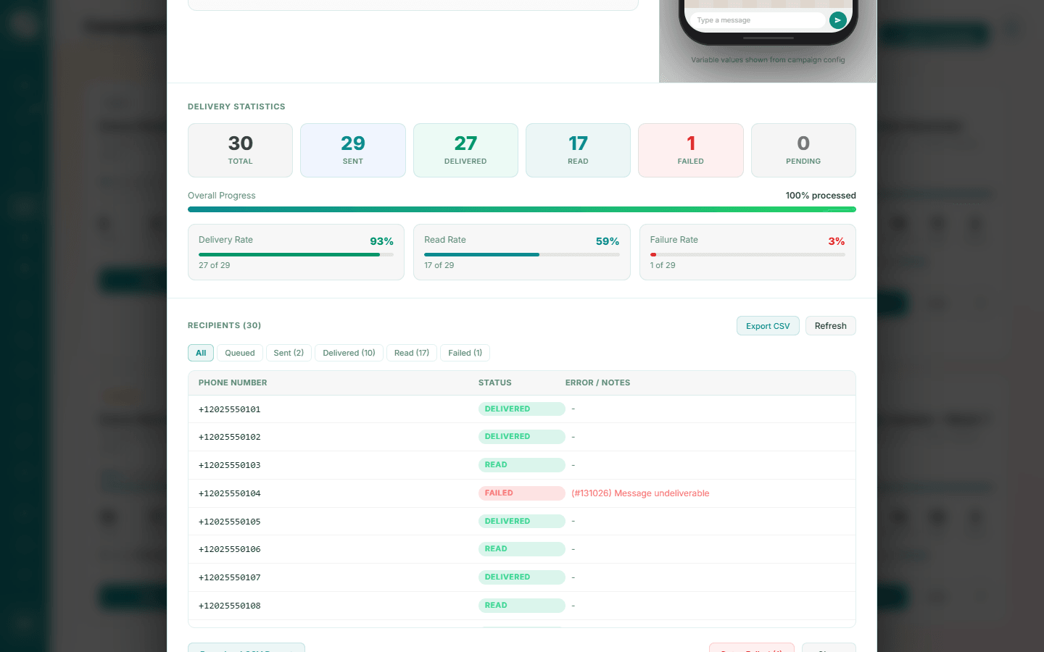Refresh the recipients list
The height and width of the screenshot is (652, 1044).
[x=830, y=326]
